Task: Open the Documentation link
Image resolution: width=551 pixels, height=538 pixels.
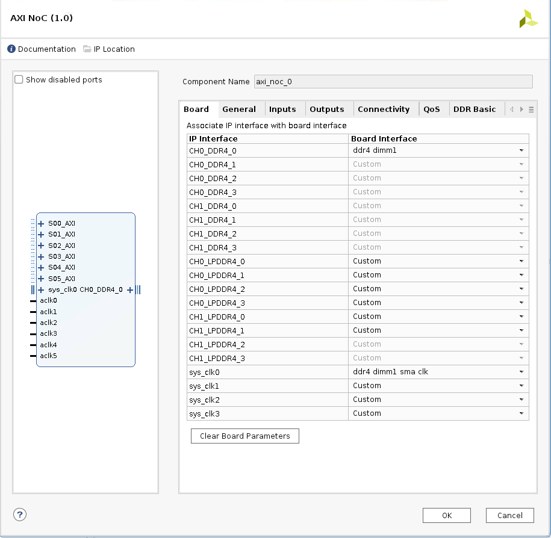Action: pyautogui.click(x=47, y=49)
